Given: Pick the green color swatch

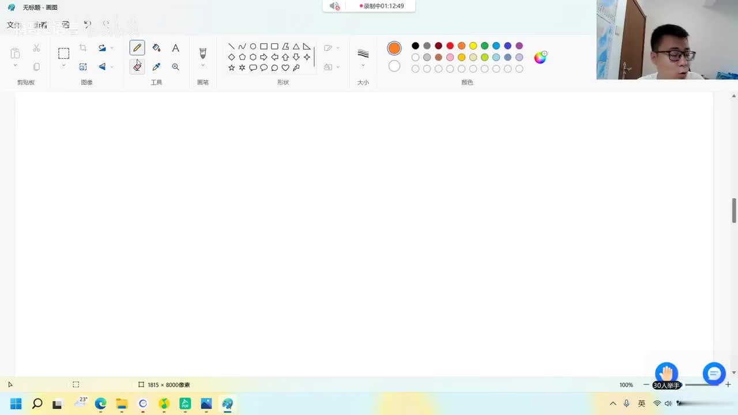Looking at the screenshot, I should coord(484,46).
